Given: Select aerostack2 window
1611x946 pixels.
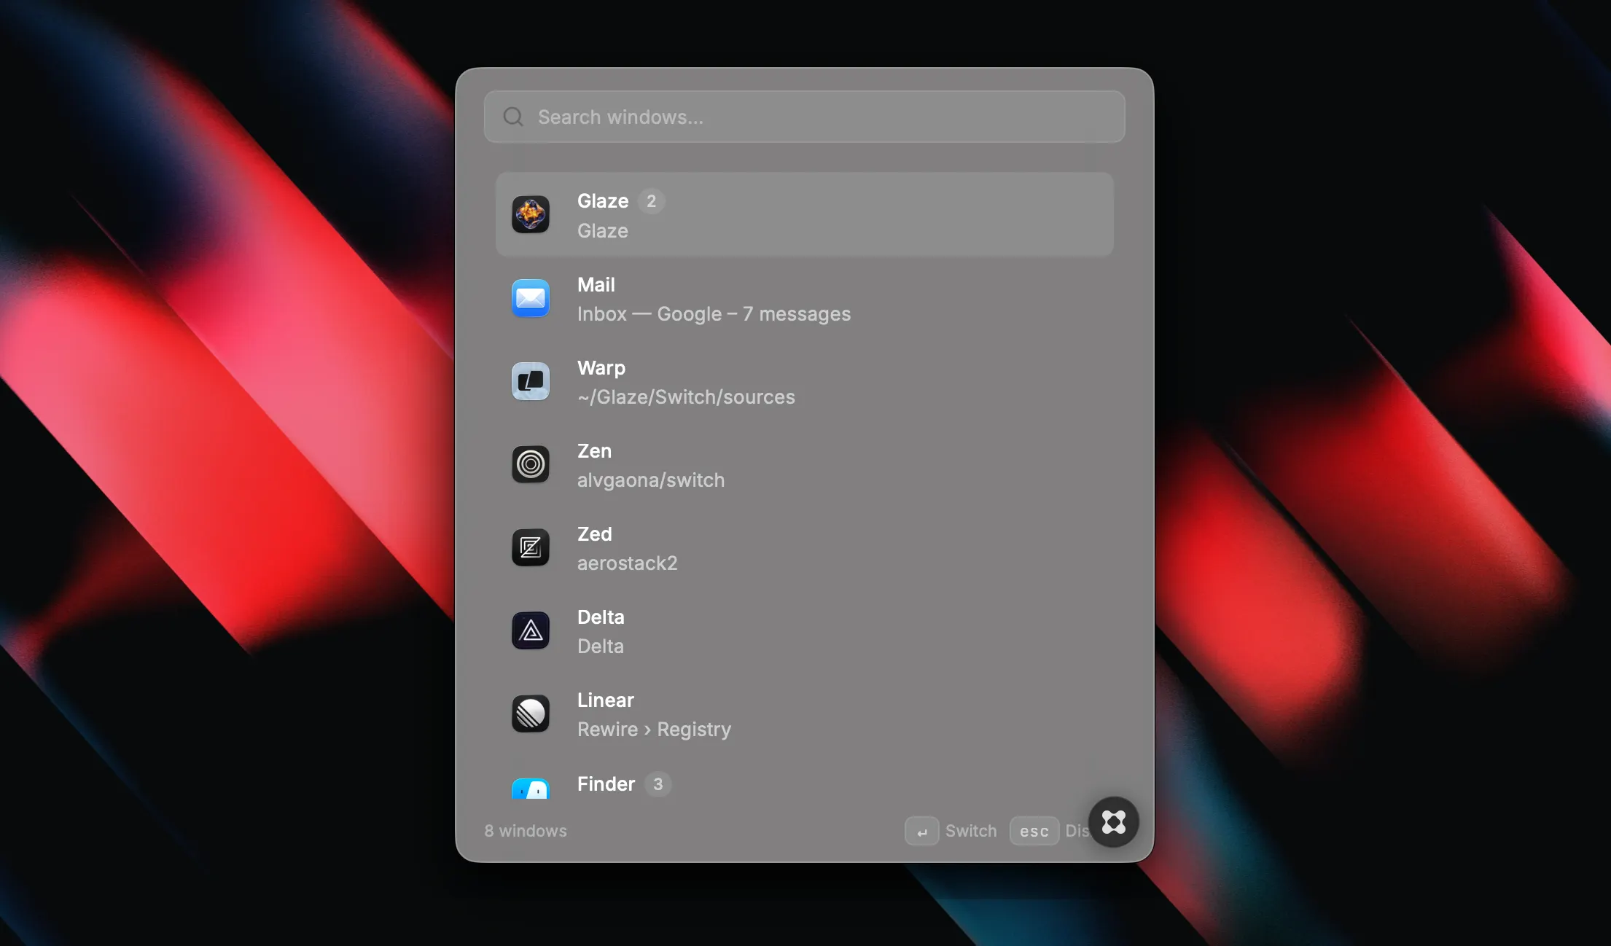Looking at the screenshot, I should 628,563.
